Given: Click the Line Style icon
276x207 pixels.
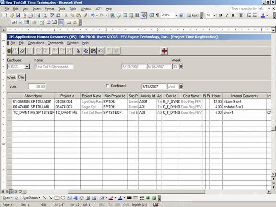Looking at the screenshot, I should (129, 198).
